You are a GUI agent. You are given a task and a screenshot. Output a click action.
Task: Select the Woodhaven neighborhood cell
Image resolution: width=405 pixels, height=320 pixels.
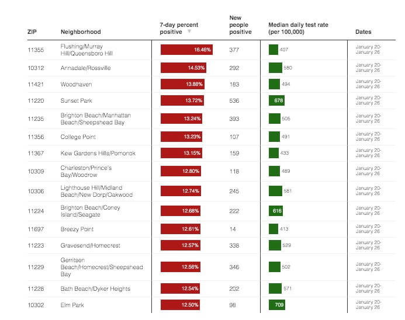tap(76, 85)
